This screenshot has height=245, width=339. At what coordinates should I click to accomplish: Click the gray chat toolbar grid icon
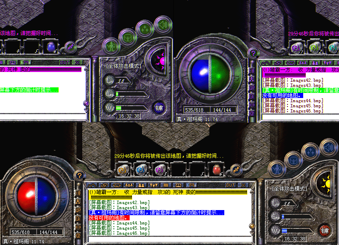166,185
